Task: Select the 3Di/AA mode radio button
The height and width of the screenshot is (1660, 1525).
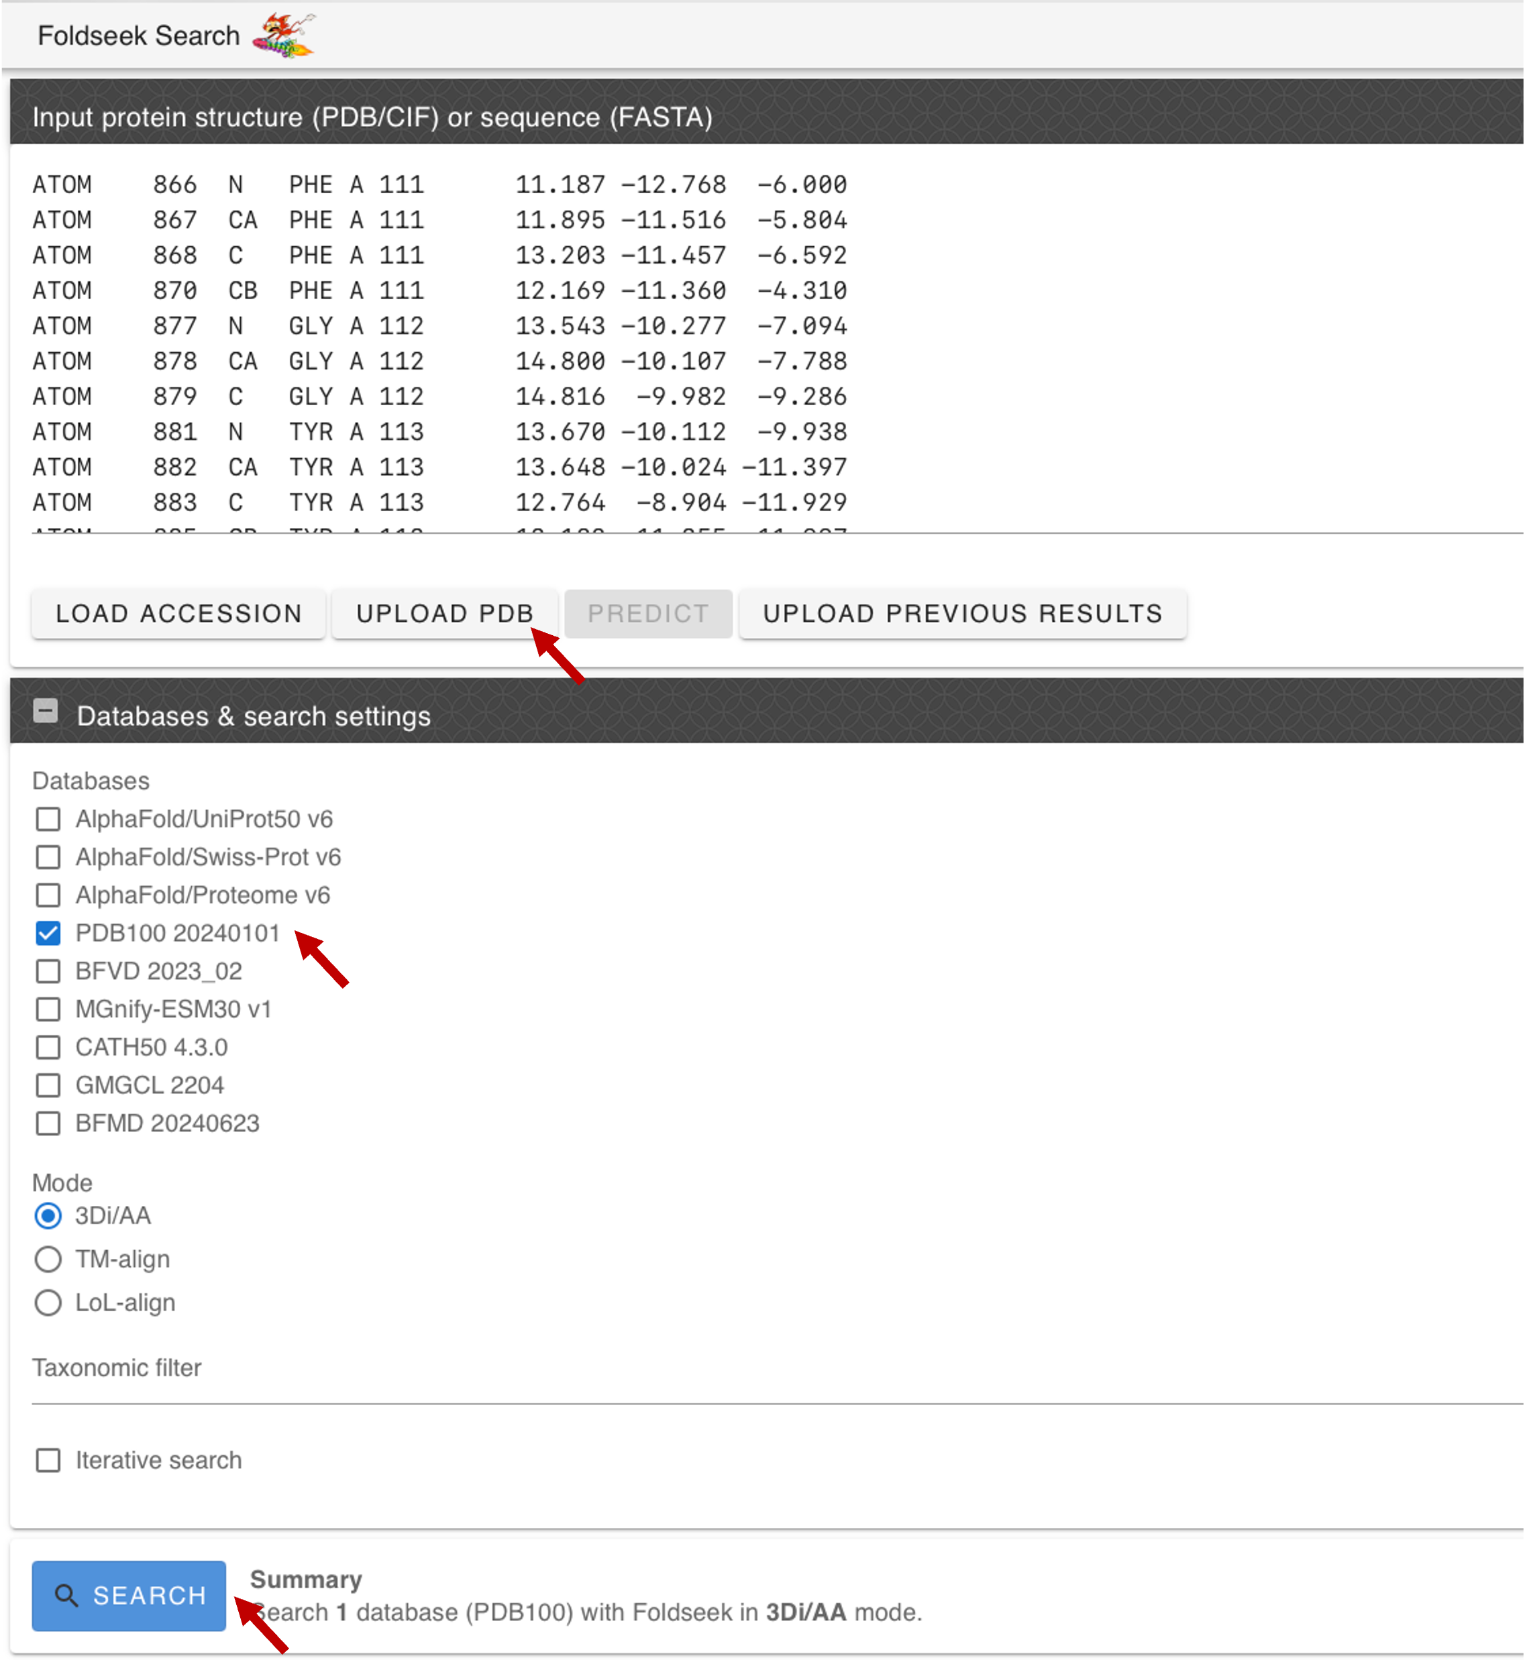Action: 48,1216
